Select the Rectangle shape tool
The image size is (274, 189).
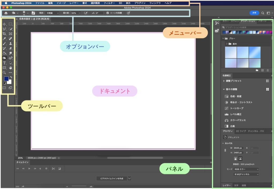click(4, 68)
